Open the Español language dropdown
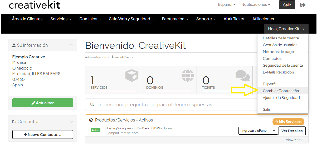This screenshot has width=317, height=148. pyautogui.click(x=227, y=4)
